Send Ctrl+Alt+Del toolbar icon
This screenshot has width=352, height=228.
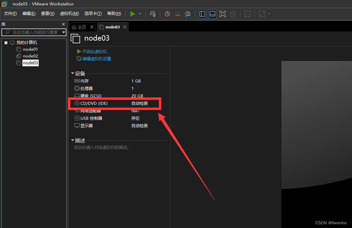click(153, 14)
